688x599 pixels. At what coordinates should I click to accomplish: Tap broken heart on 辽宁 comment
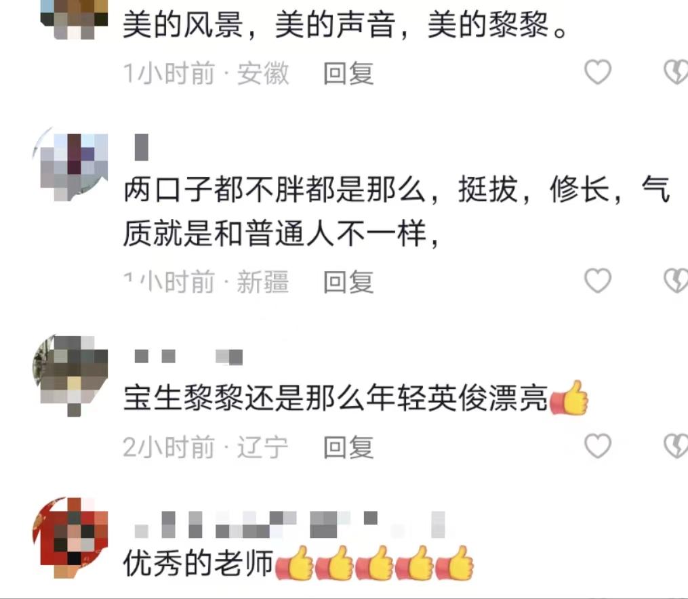point(676,446)
